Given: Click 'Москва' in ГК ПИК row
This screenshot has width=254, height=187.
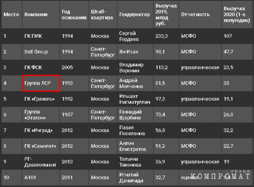Looking at the screenshot, I should pos(100,36).
